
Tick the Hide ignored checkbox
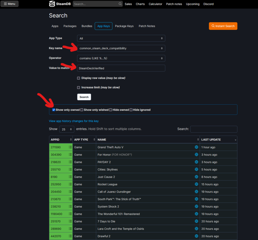point(131,110)
